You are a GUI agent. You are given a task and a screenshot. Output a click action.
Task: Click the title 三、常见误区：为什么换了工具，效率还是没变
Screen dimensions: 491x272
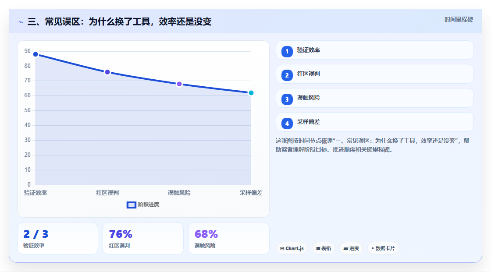(x=119, y=21)
